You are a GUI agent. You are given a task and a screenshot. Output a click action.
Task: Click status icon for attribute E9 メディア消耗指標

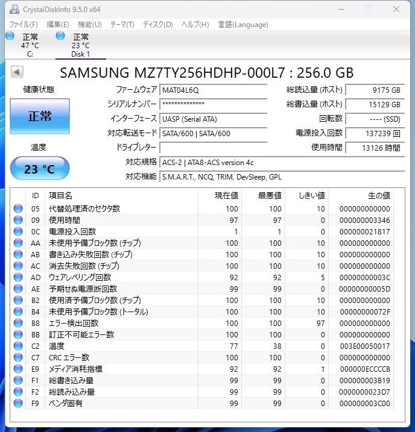(18, 369)
